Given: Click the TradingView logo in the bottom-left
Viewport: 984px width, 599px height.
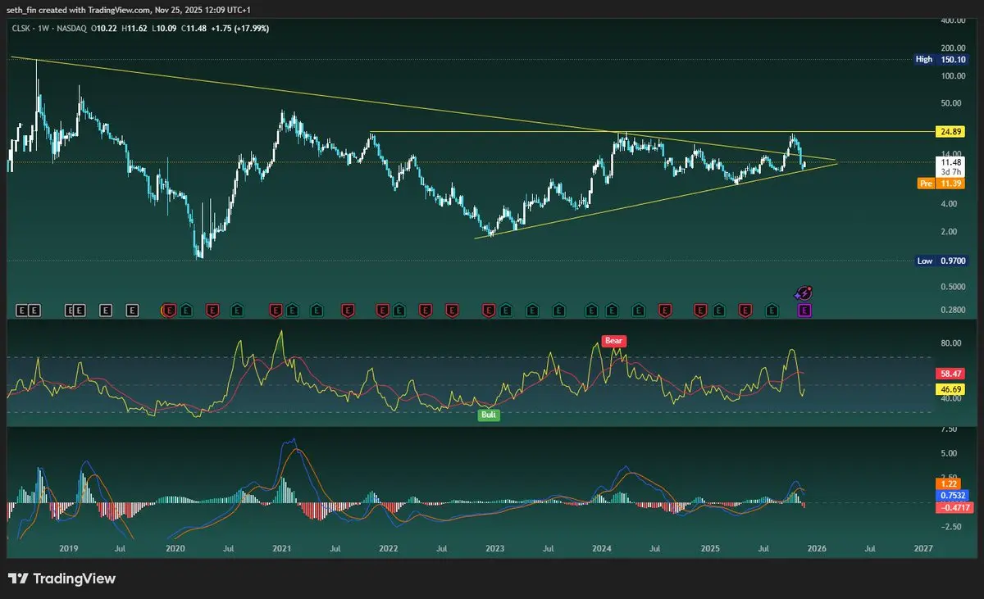Looking at the screenshot, I should coord(61,579).
